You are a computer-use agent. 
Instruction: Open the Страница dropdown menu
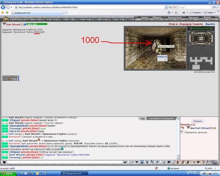click(195, 12)
